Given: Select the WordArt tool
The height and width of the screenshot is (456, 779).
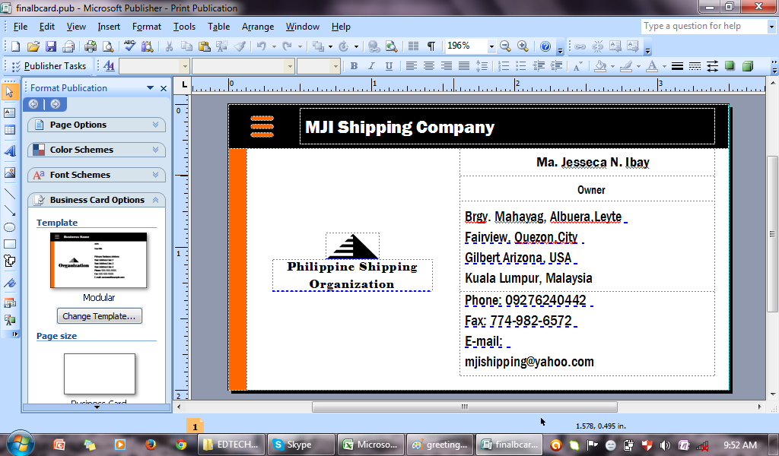Looking at the screenshot, I should [x=10, y=150].
